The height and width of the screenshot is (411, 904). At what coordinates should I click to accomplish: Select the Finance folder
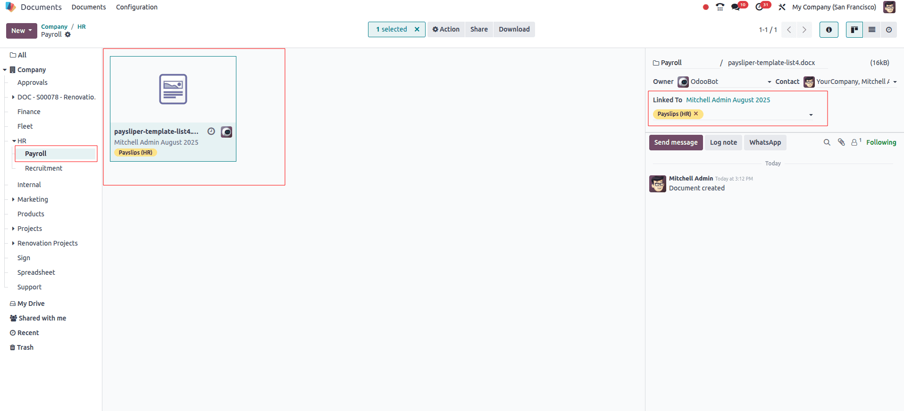(29, 112)
